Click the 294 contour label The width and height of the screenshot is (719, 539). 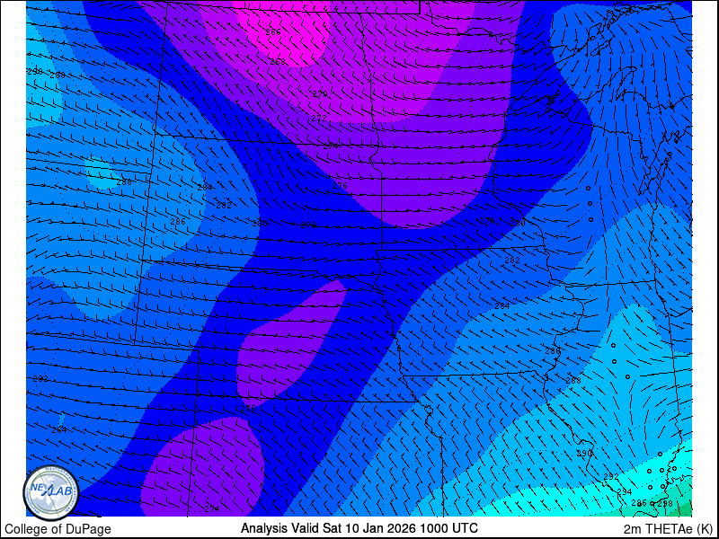tap(625, 491)
